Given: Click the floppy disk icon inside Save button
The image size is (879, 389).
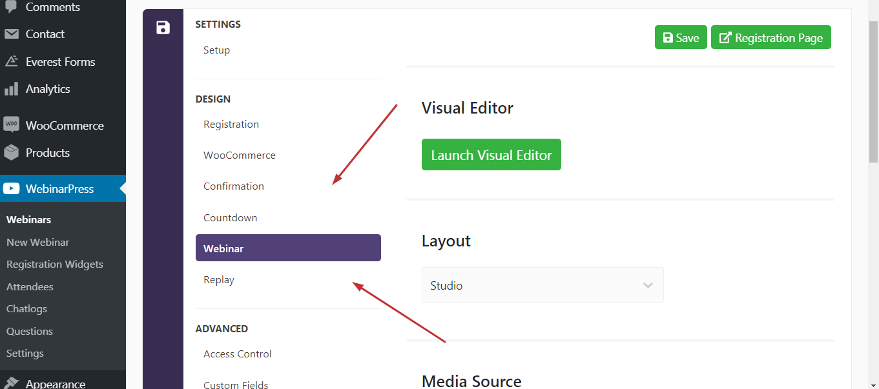Looking at the screenshot, I should point(668,38).
